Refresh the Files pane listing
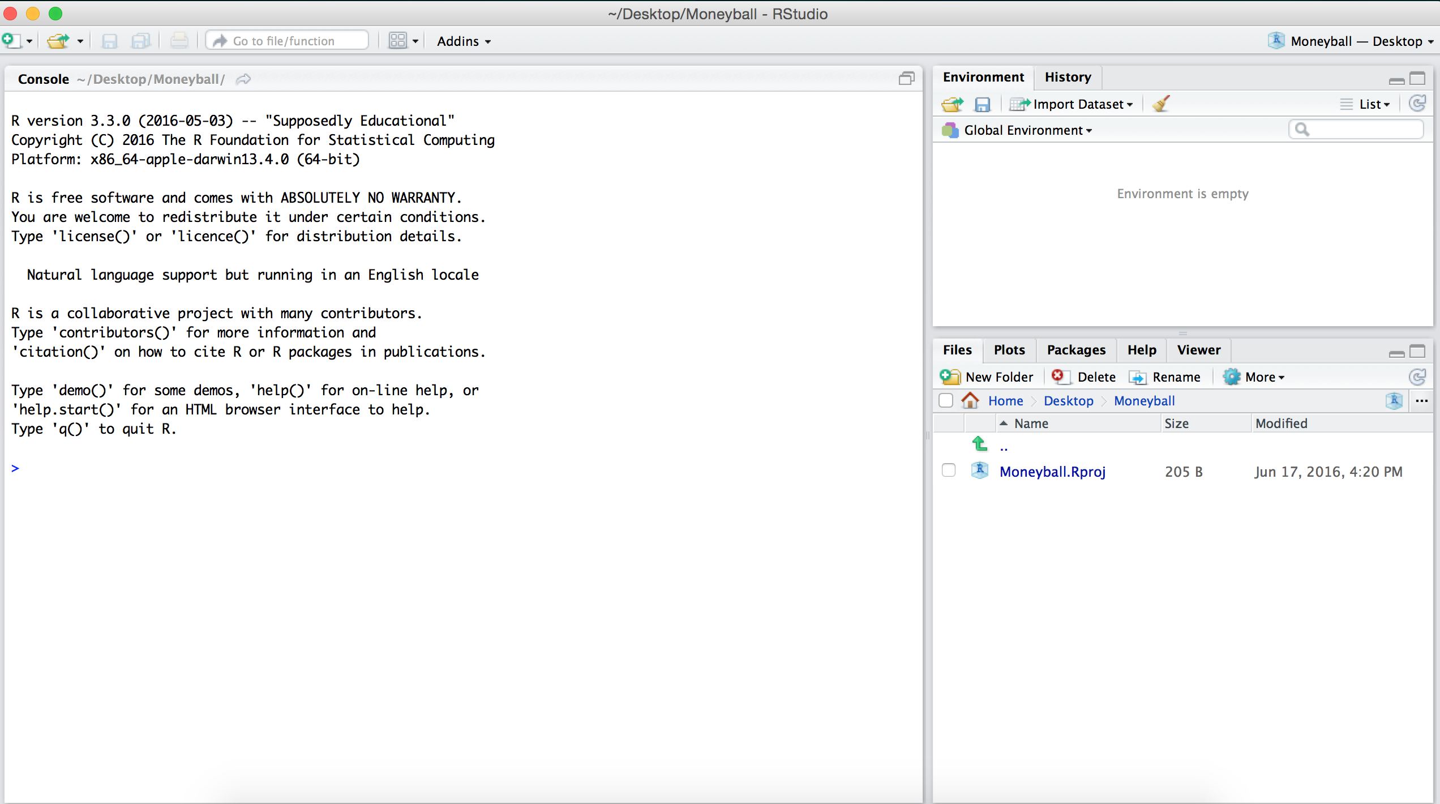Screen dimensions: 1440x804 click(1417, 377)
